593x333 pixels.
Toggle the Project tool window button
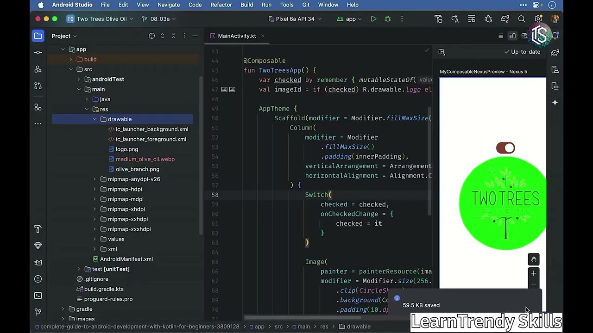coord(38,36)
